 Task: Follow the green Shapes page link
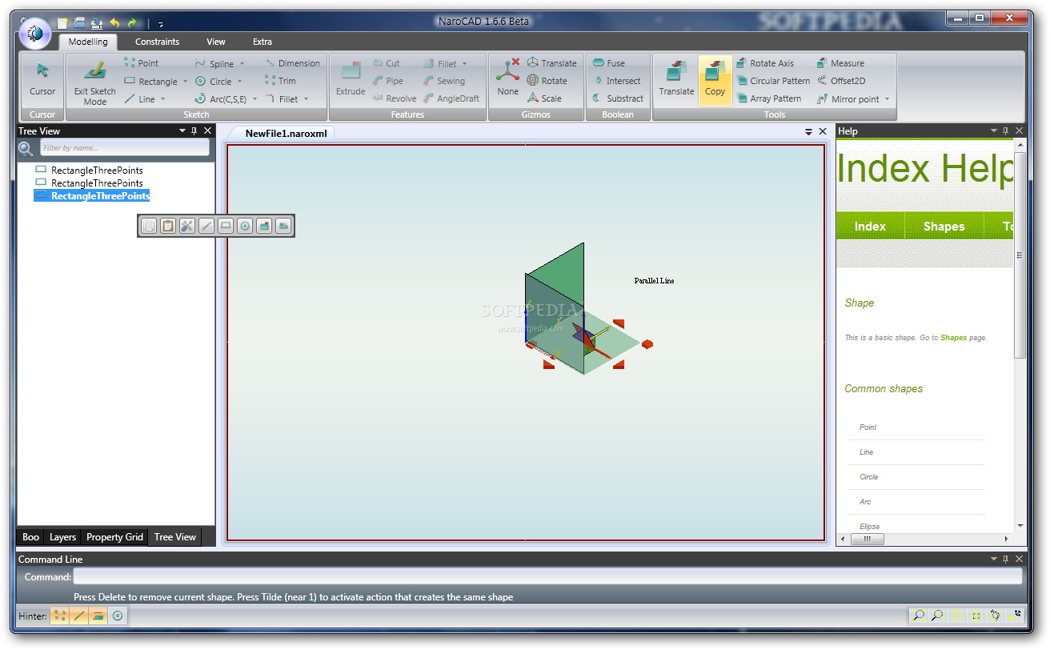(953, 338)
